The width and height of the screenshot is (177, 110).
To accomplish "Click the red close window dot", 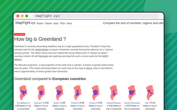I will click(x=18, y=16).
